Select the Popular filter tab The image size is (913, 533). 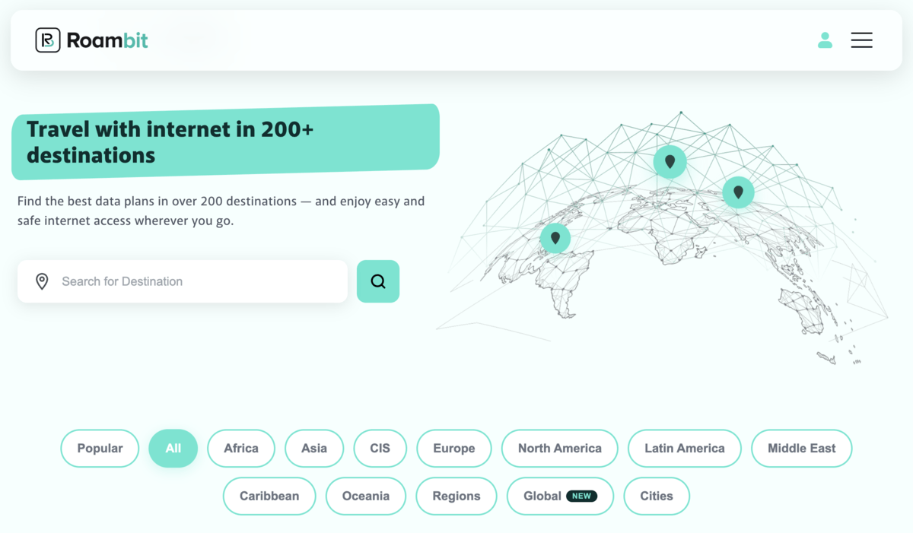[x=100, y=449]
